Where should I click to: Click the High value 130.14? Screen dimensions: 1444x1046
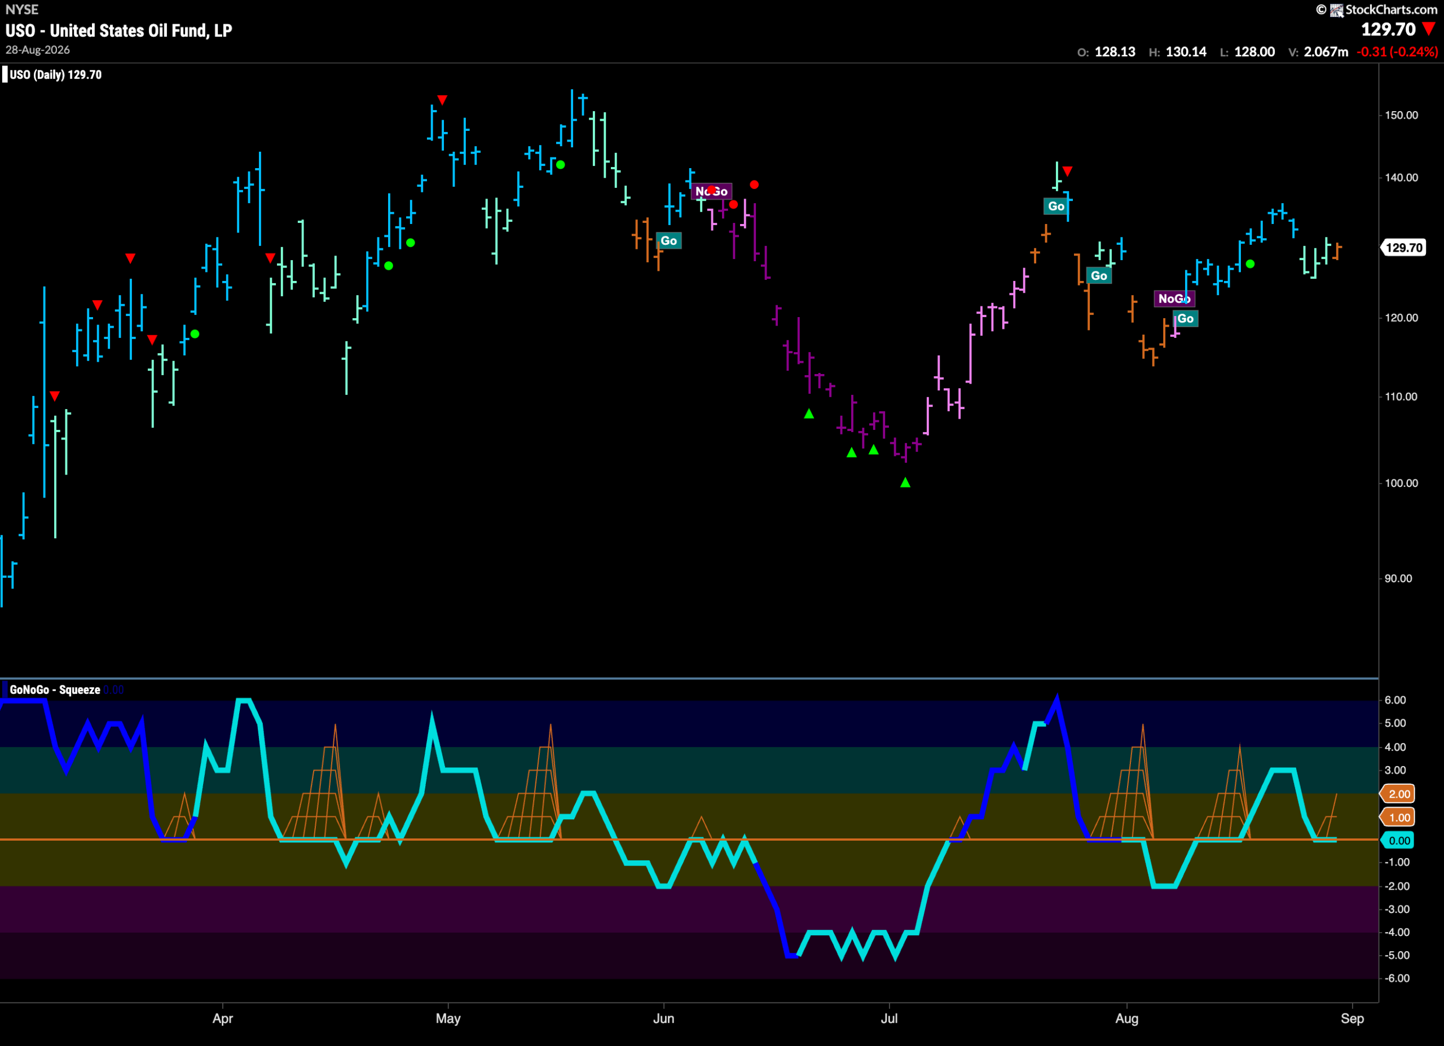tap(1186, 51)
